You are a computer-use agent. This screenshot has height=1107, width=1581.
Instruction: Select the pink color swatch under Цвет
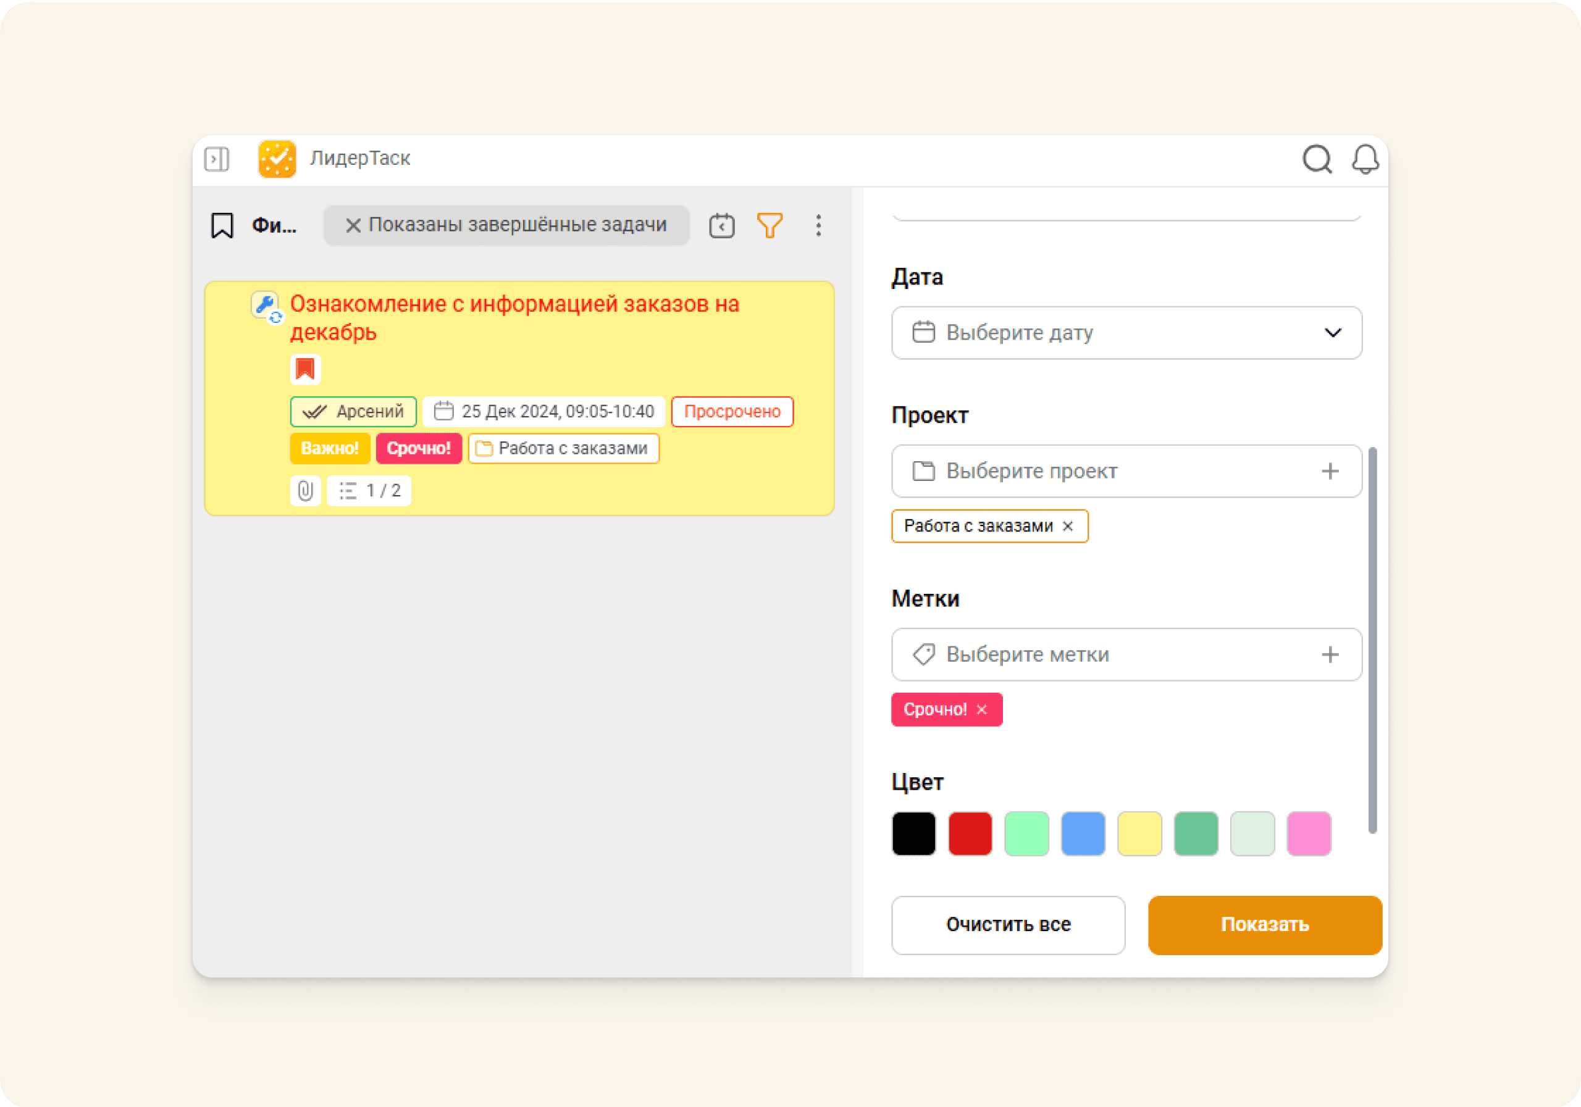click(1308, 833)
